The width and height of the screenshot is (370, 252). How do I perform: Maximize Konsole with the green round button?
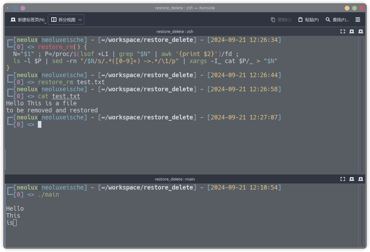point(354,8)
